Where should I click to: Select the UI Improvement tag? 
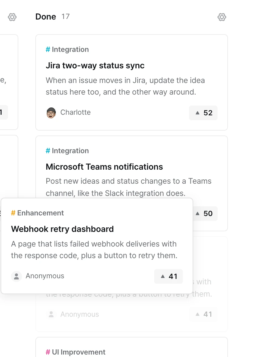[76, 352]
